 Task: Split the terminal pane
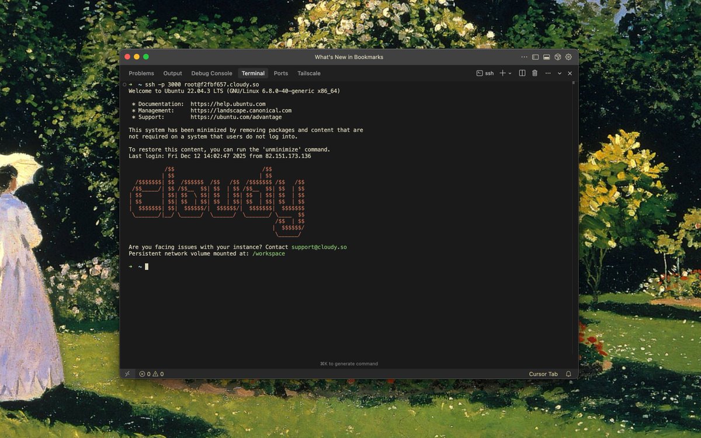(x=522, y=73)
